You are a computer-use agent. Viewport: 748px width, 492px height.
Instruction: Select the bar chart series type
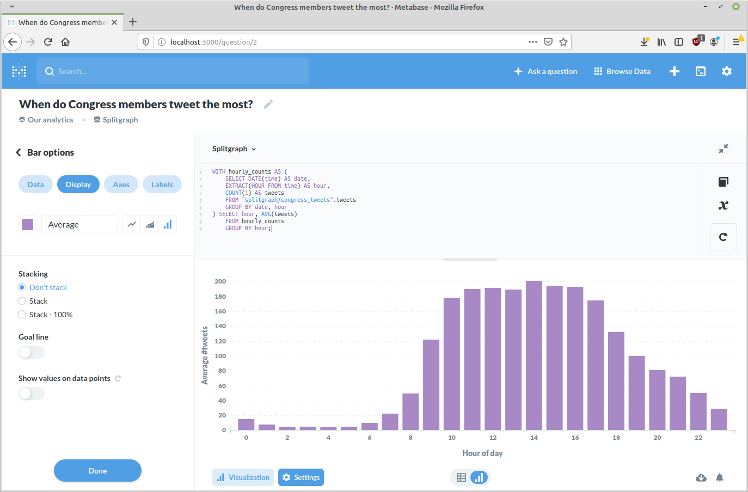click(168, 224)
